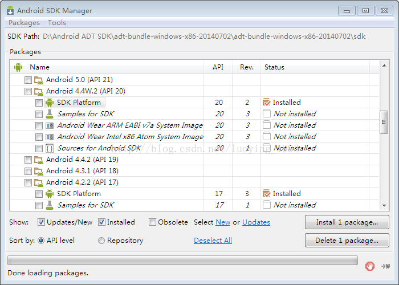Click the log window icon at bottom right
The image size is (399, 285).
386,266
